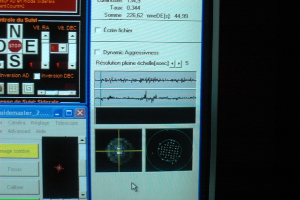This screenshot has width=300, height=200.
Task: Move the telescope South with S
Action: pos(15,61)
